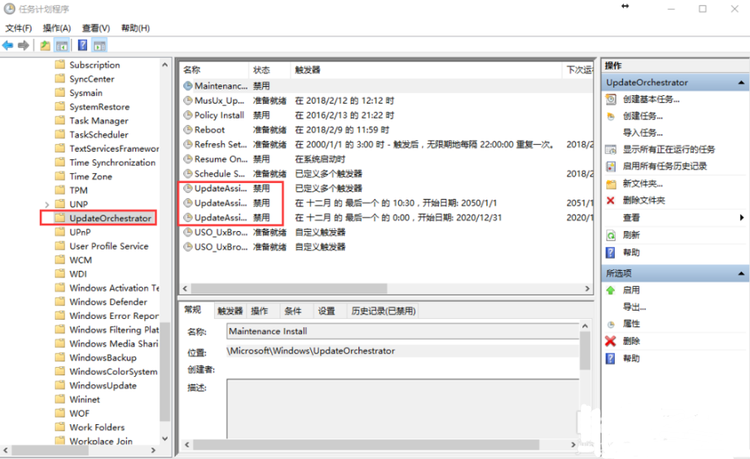Switch to the 历史记录(已禁用) tab
Screen dimensions: 750x459
(383, 311)
